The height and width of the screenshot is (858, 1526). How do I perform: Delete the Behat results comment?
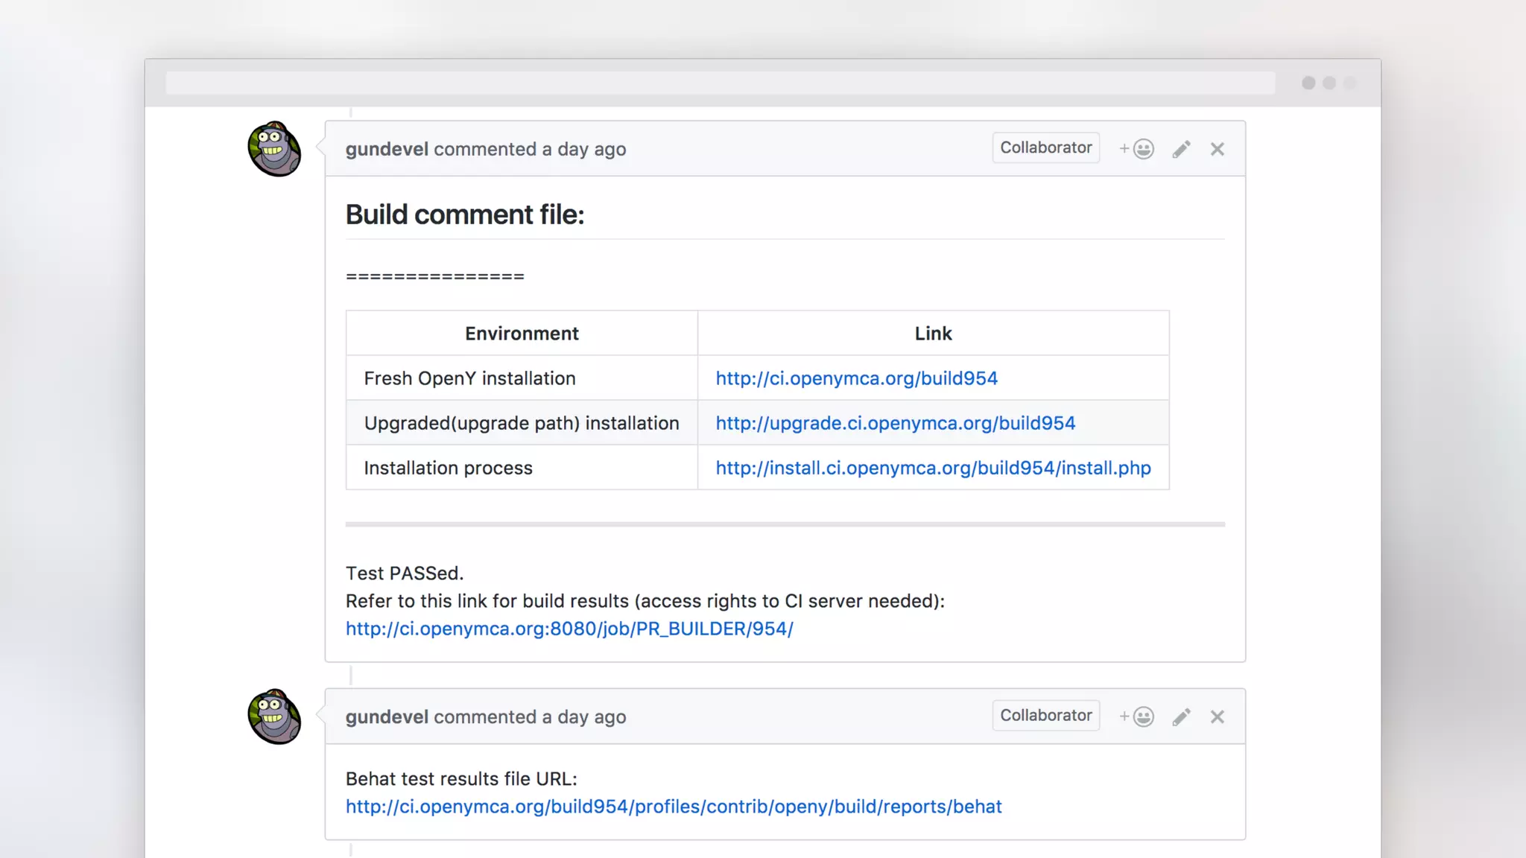pyautogui.click(x=1217, y=716)
